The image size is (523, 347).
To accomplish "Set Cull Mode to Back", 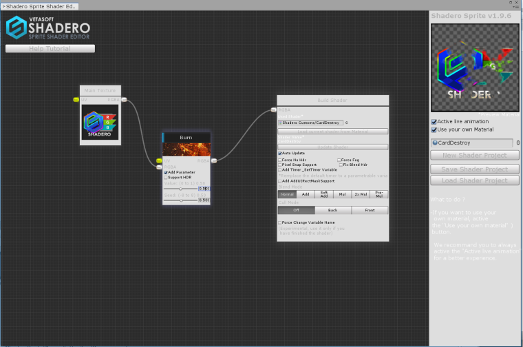I will tap(333, 210).
